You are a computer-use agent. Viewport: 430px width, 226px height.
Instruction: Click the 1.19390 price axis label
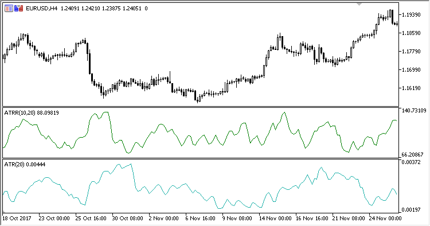411,15
